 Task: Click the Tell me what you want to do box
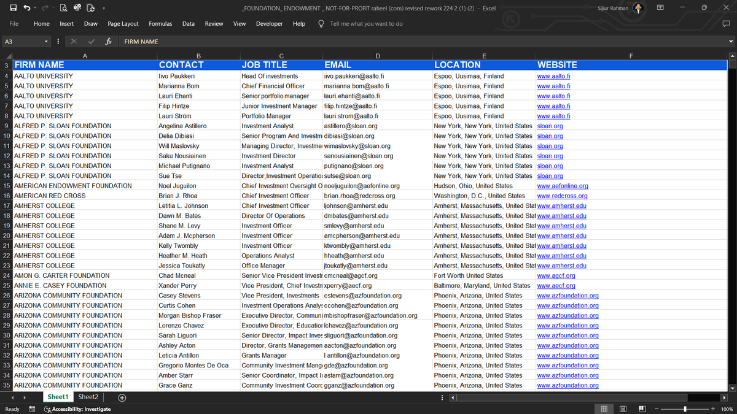pos(366,24)
